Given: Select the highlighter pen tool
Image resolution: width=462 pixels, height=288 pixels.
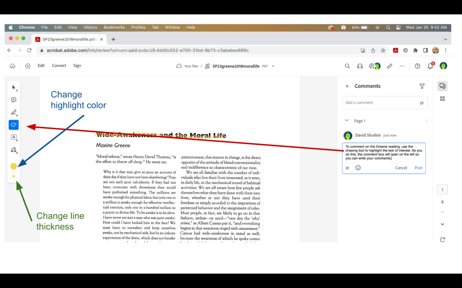Looking at the screenshot, I should coord(14,112).
